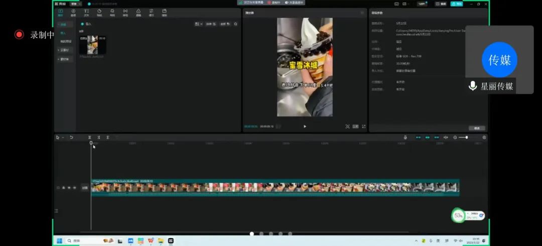Screen dimensions: 542x246
Task: Enter fullscreen preview in player
Action: click(364, 127)
